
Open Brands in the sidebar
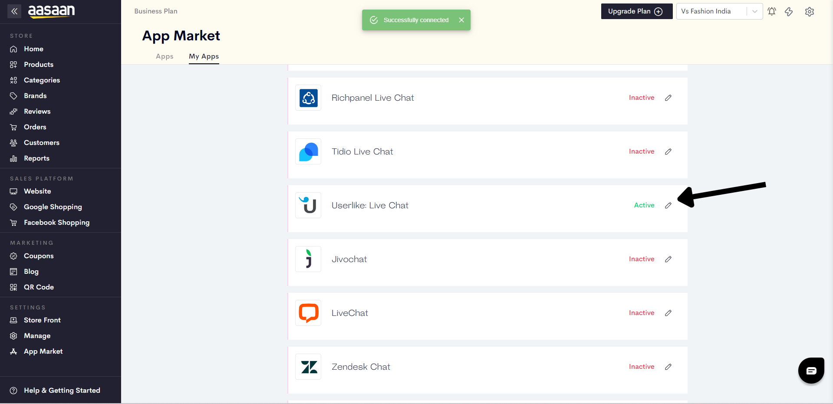click(x=35, y=96)
